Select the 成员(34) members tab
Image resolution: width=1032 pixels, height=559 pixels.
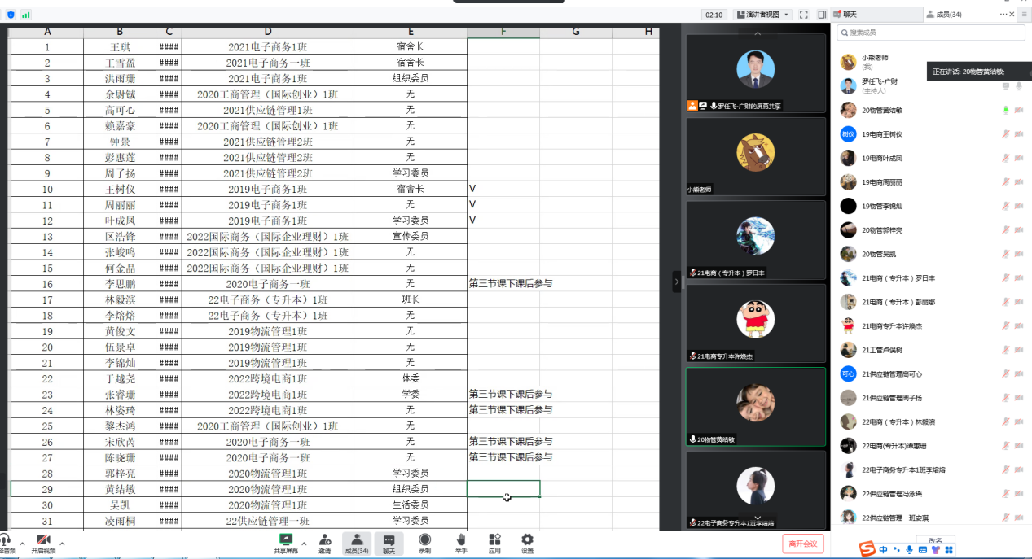pyautogui.click(x=949, y=15)
